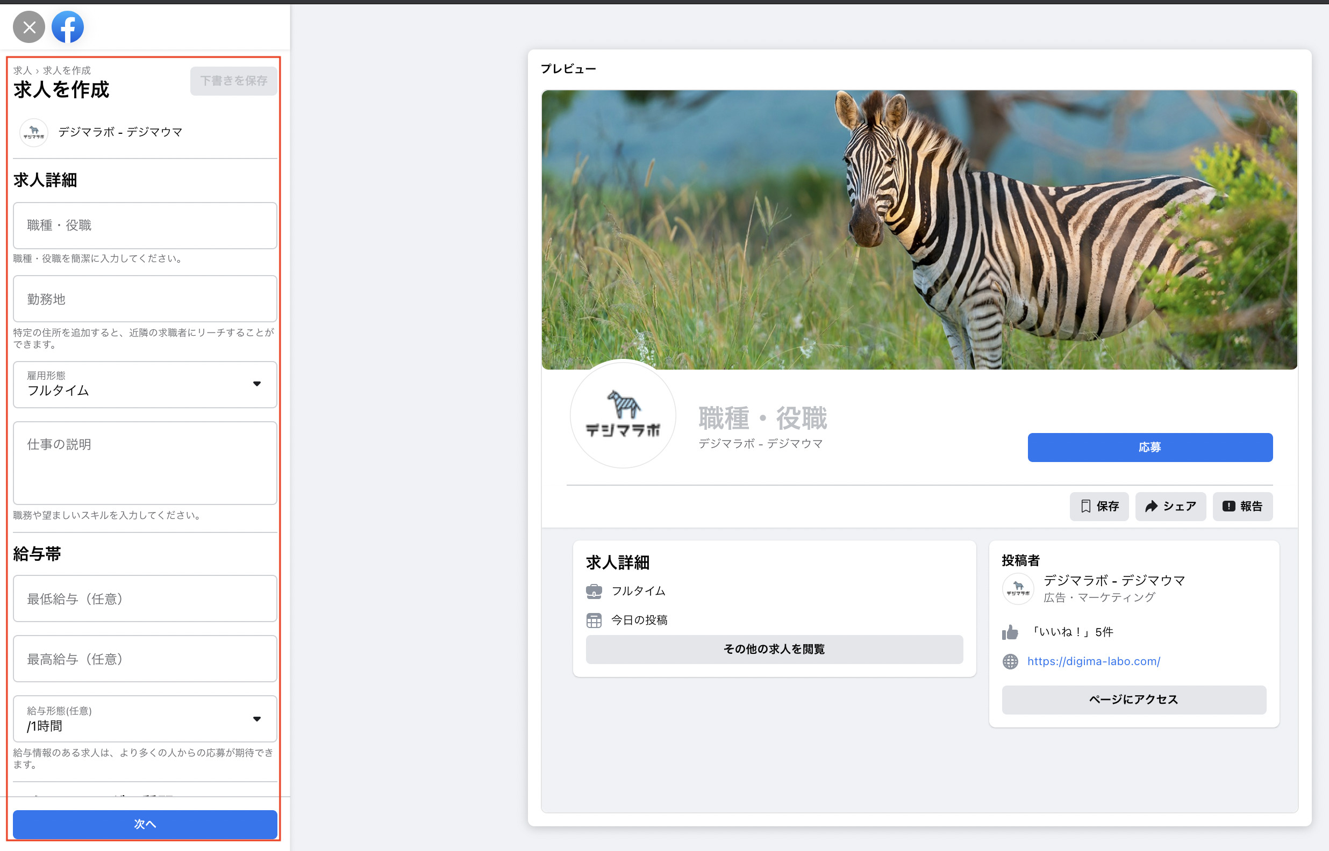Click the bookmark 保存 button in preview
The image size is (1329, 851).
click(1099, 506)
